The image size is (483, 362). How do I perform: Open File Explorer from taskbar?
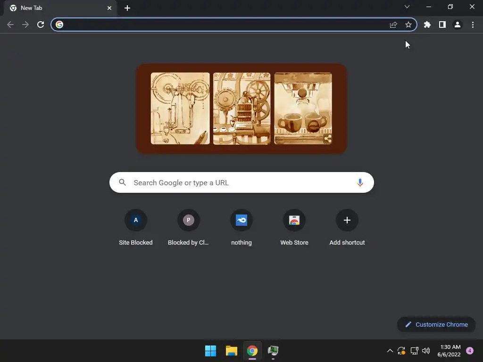231,351
